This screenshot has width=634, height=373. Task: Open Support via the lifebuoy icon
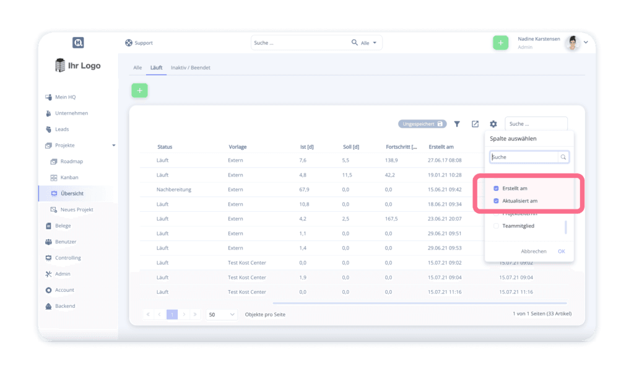(x=129, y=43)
